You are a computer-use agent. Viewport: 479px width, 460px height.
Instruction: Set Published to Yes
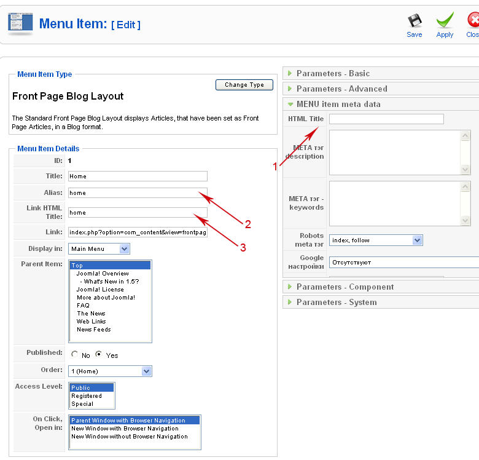click(x=98, y=354)
